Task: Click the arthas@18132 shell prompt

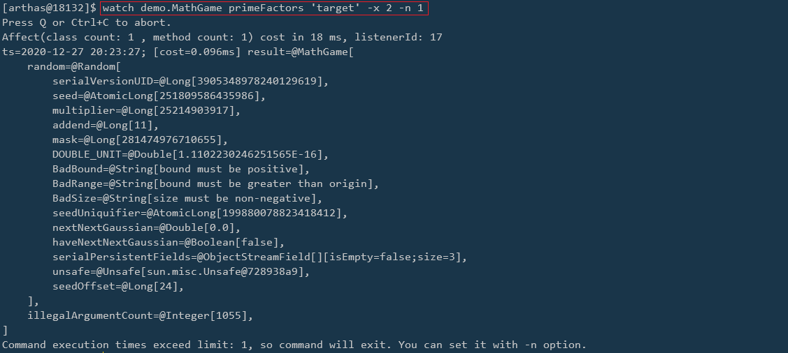Action: tap(49, 8)
